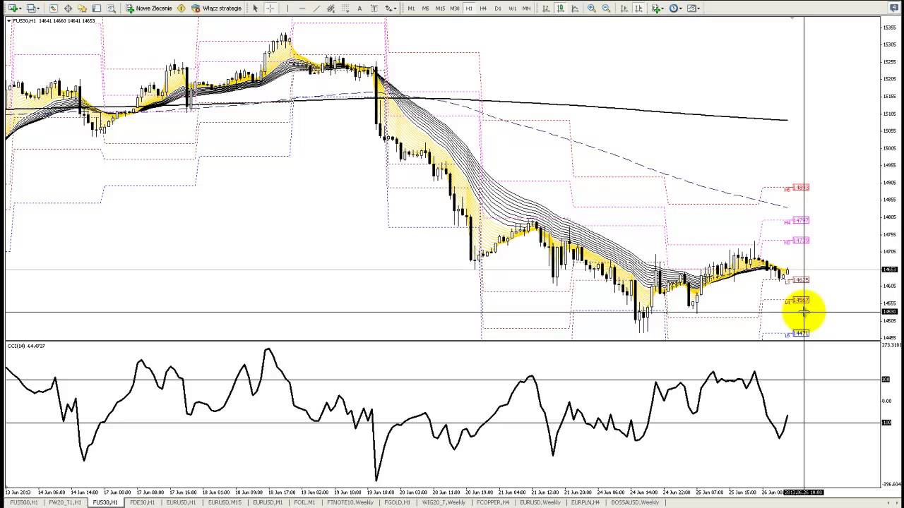
Task: Open the BOSSAUSD,Weekly chart tab
Action: (x=634, y=502)
